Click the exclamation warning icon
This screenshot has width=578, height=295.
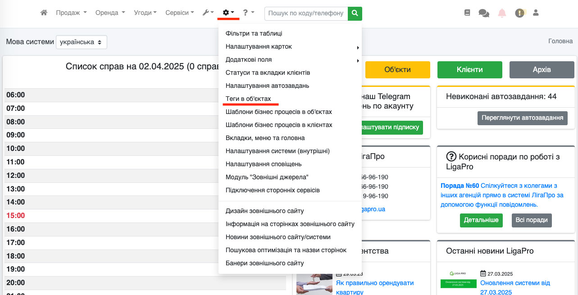point(520,14)
